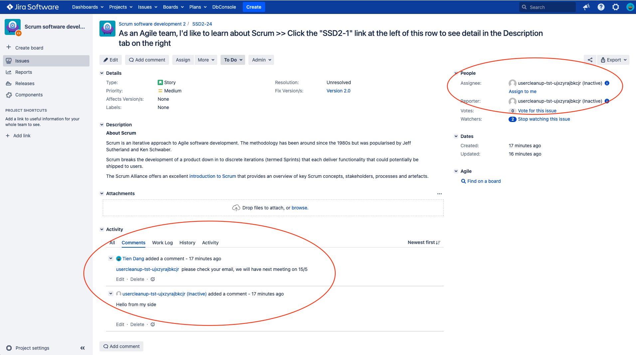The height and width of the screenshot is (355, 636).
Task: Click the share issue icon
Action: pyautogui.click(x=590, y=60)
